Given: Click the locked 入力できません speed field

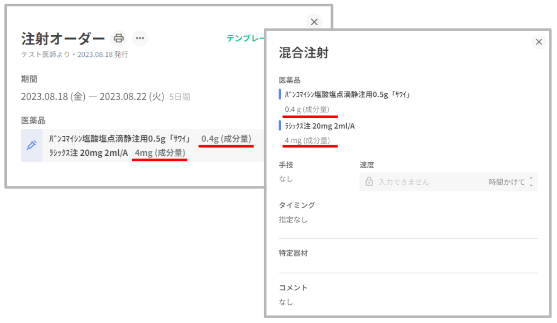Looking at the screenshot, I should pyautogui.click(x=404, y=182).
